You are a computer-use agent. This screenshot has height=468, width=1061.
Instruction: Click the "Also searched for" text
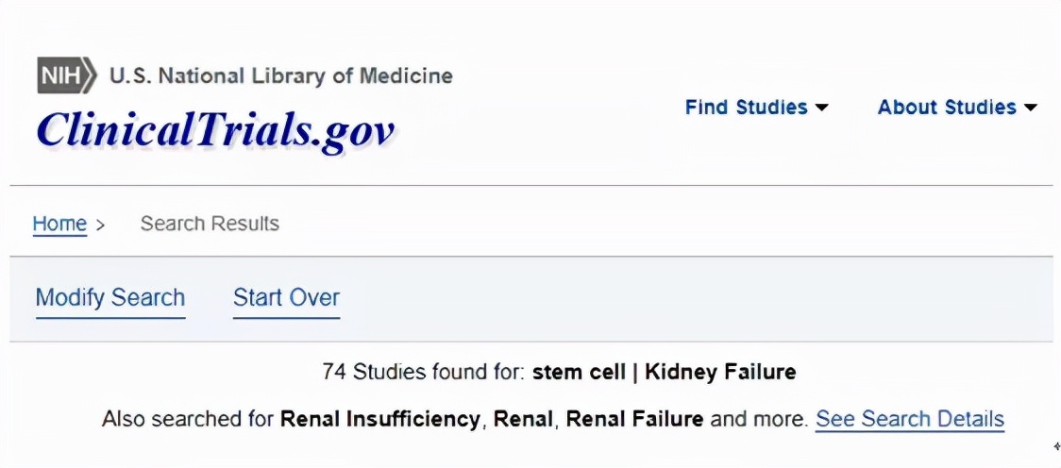pyautogui.click(x=188, y=419)
